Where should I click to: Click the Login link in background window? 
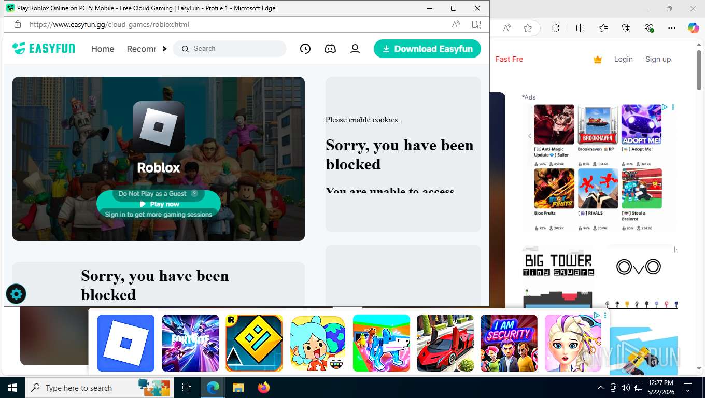(x=623, y=59)
